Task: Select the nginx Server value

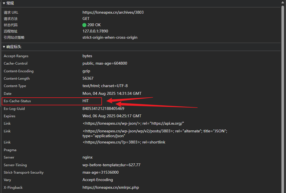Action: (87, 157)
